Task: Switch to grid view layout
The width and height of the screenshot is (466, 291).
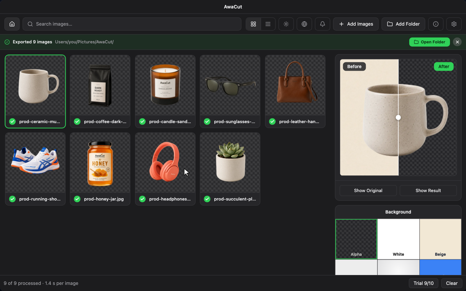Action: pyautogui.click(x=253, y=24)
